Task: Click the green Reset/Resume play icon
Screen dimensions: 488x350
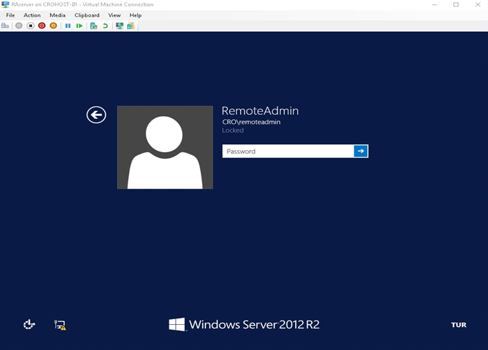Action: (79, 26)
